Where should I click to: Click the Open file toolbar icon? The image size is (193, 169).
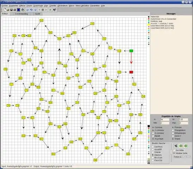coord(8,10)
